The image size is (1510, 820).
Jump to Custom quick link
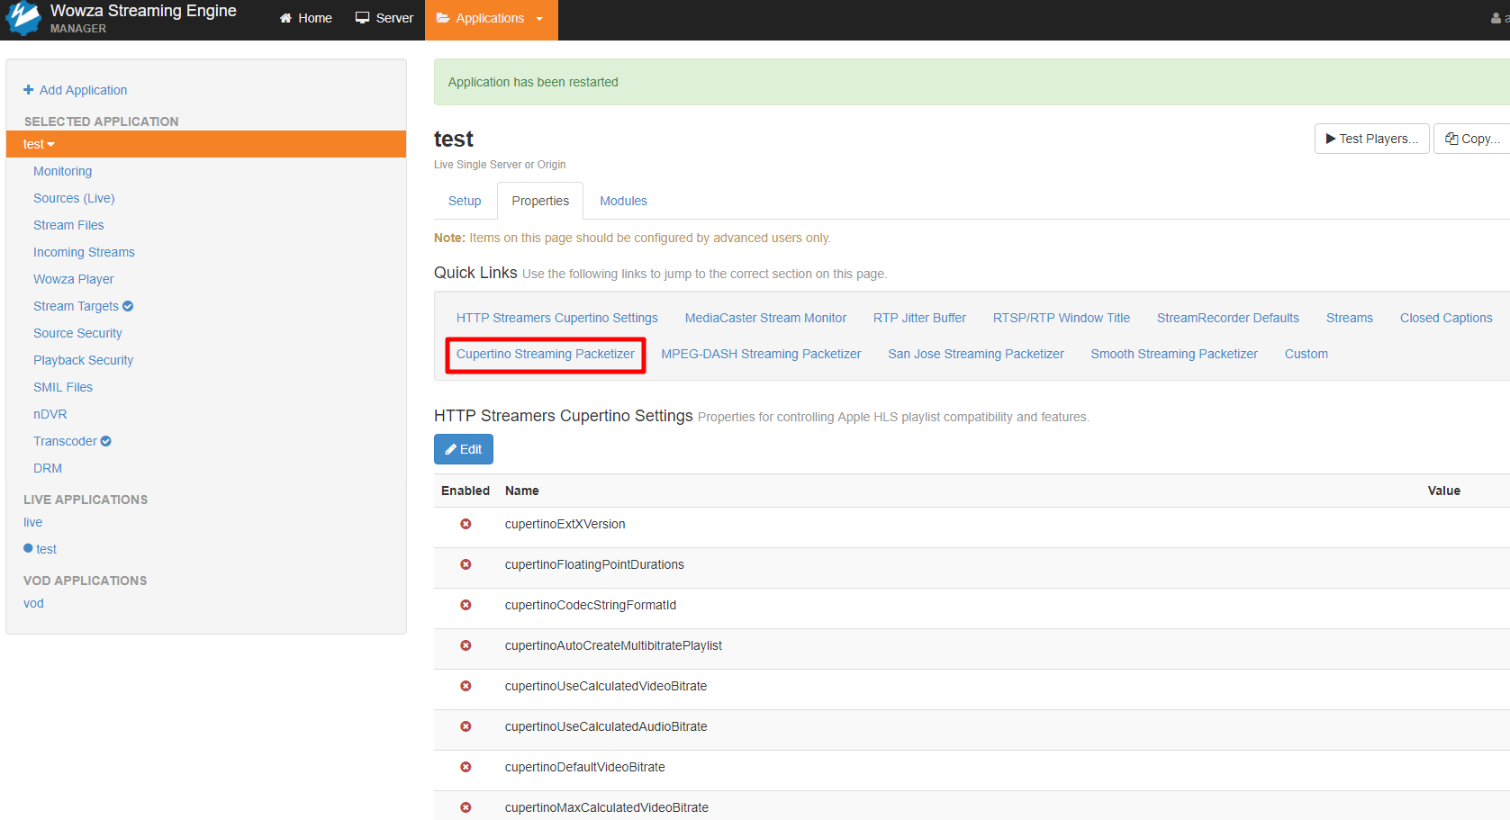tap(1306, 354)
